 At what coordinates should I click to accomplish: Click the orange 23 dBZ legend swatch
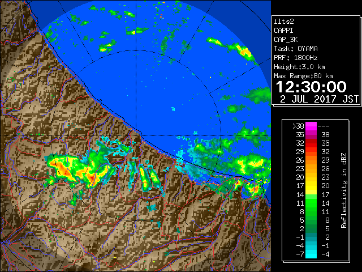(311, 169)
